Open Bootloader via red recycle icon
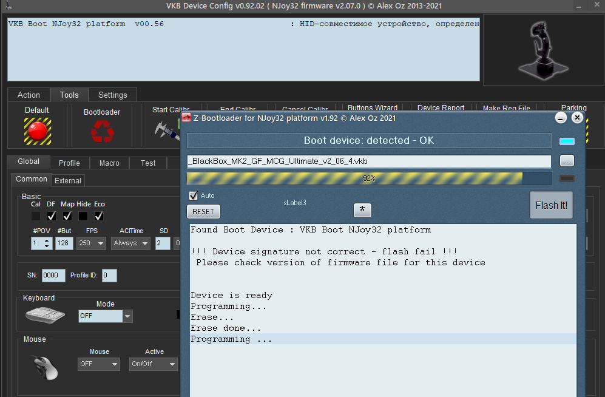The height and width of the screenshot is (397, 605). 101,131
